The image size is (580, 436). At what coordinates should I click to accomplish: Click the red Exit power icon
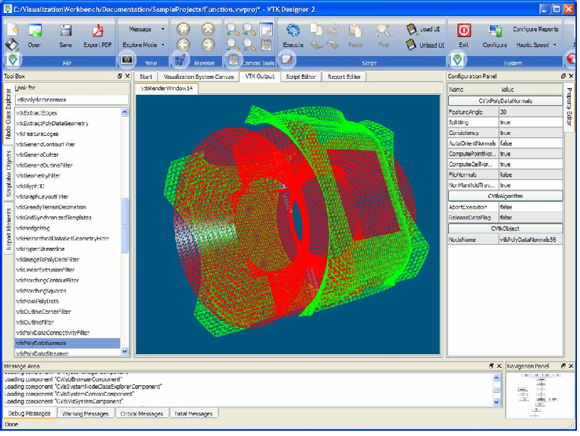point(463,30)
